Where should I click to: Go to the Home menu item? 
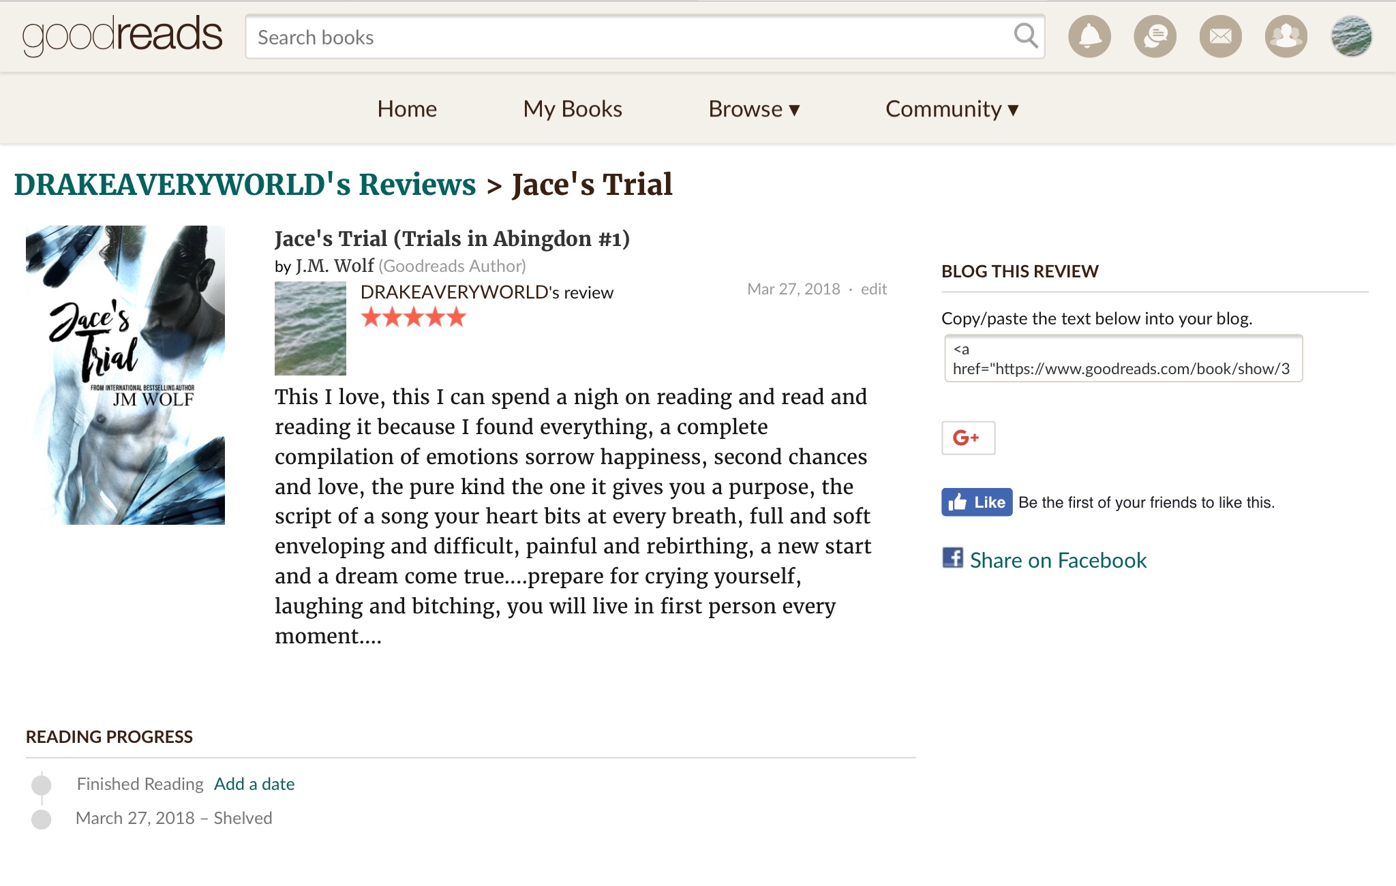[407, 109]
